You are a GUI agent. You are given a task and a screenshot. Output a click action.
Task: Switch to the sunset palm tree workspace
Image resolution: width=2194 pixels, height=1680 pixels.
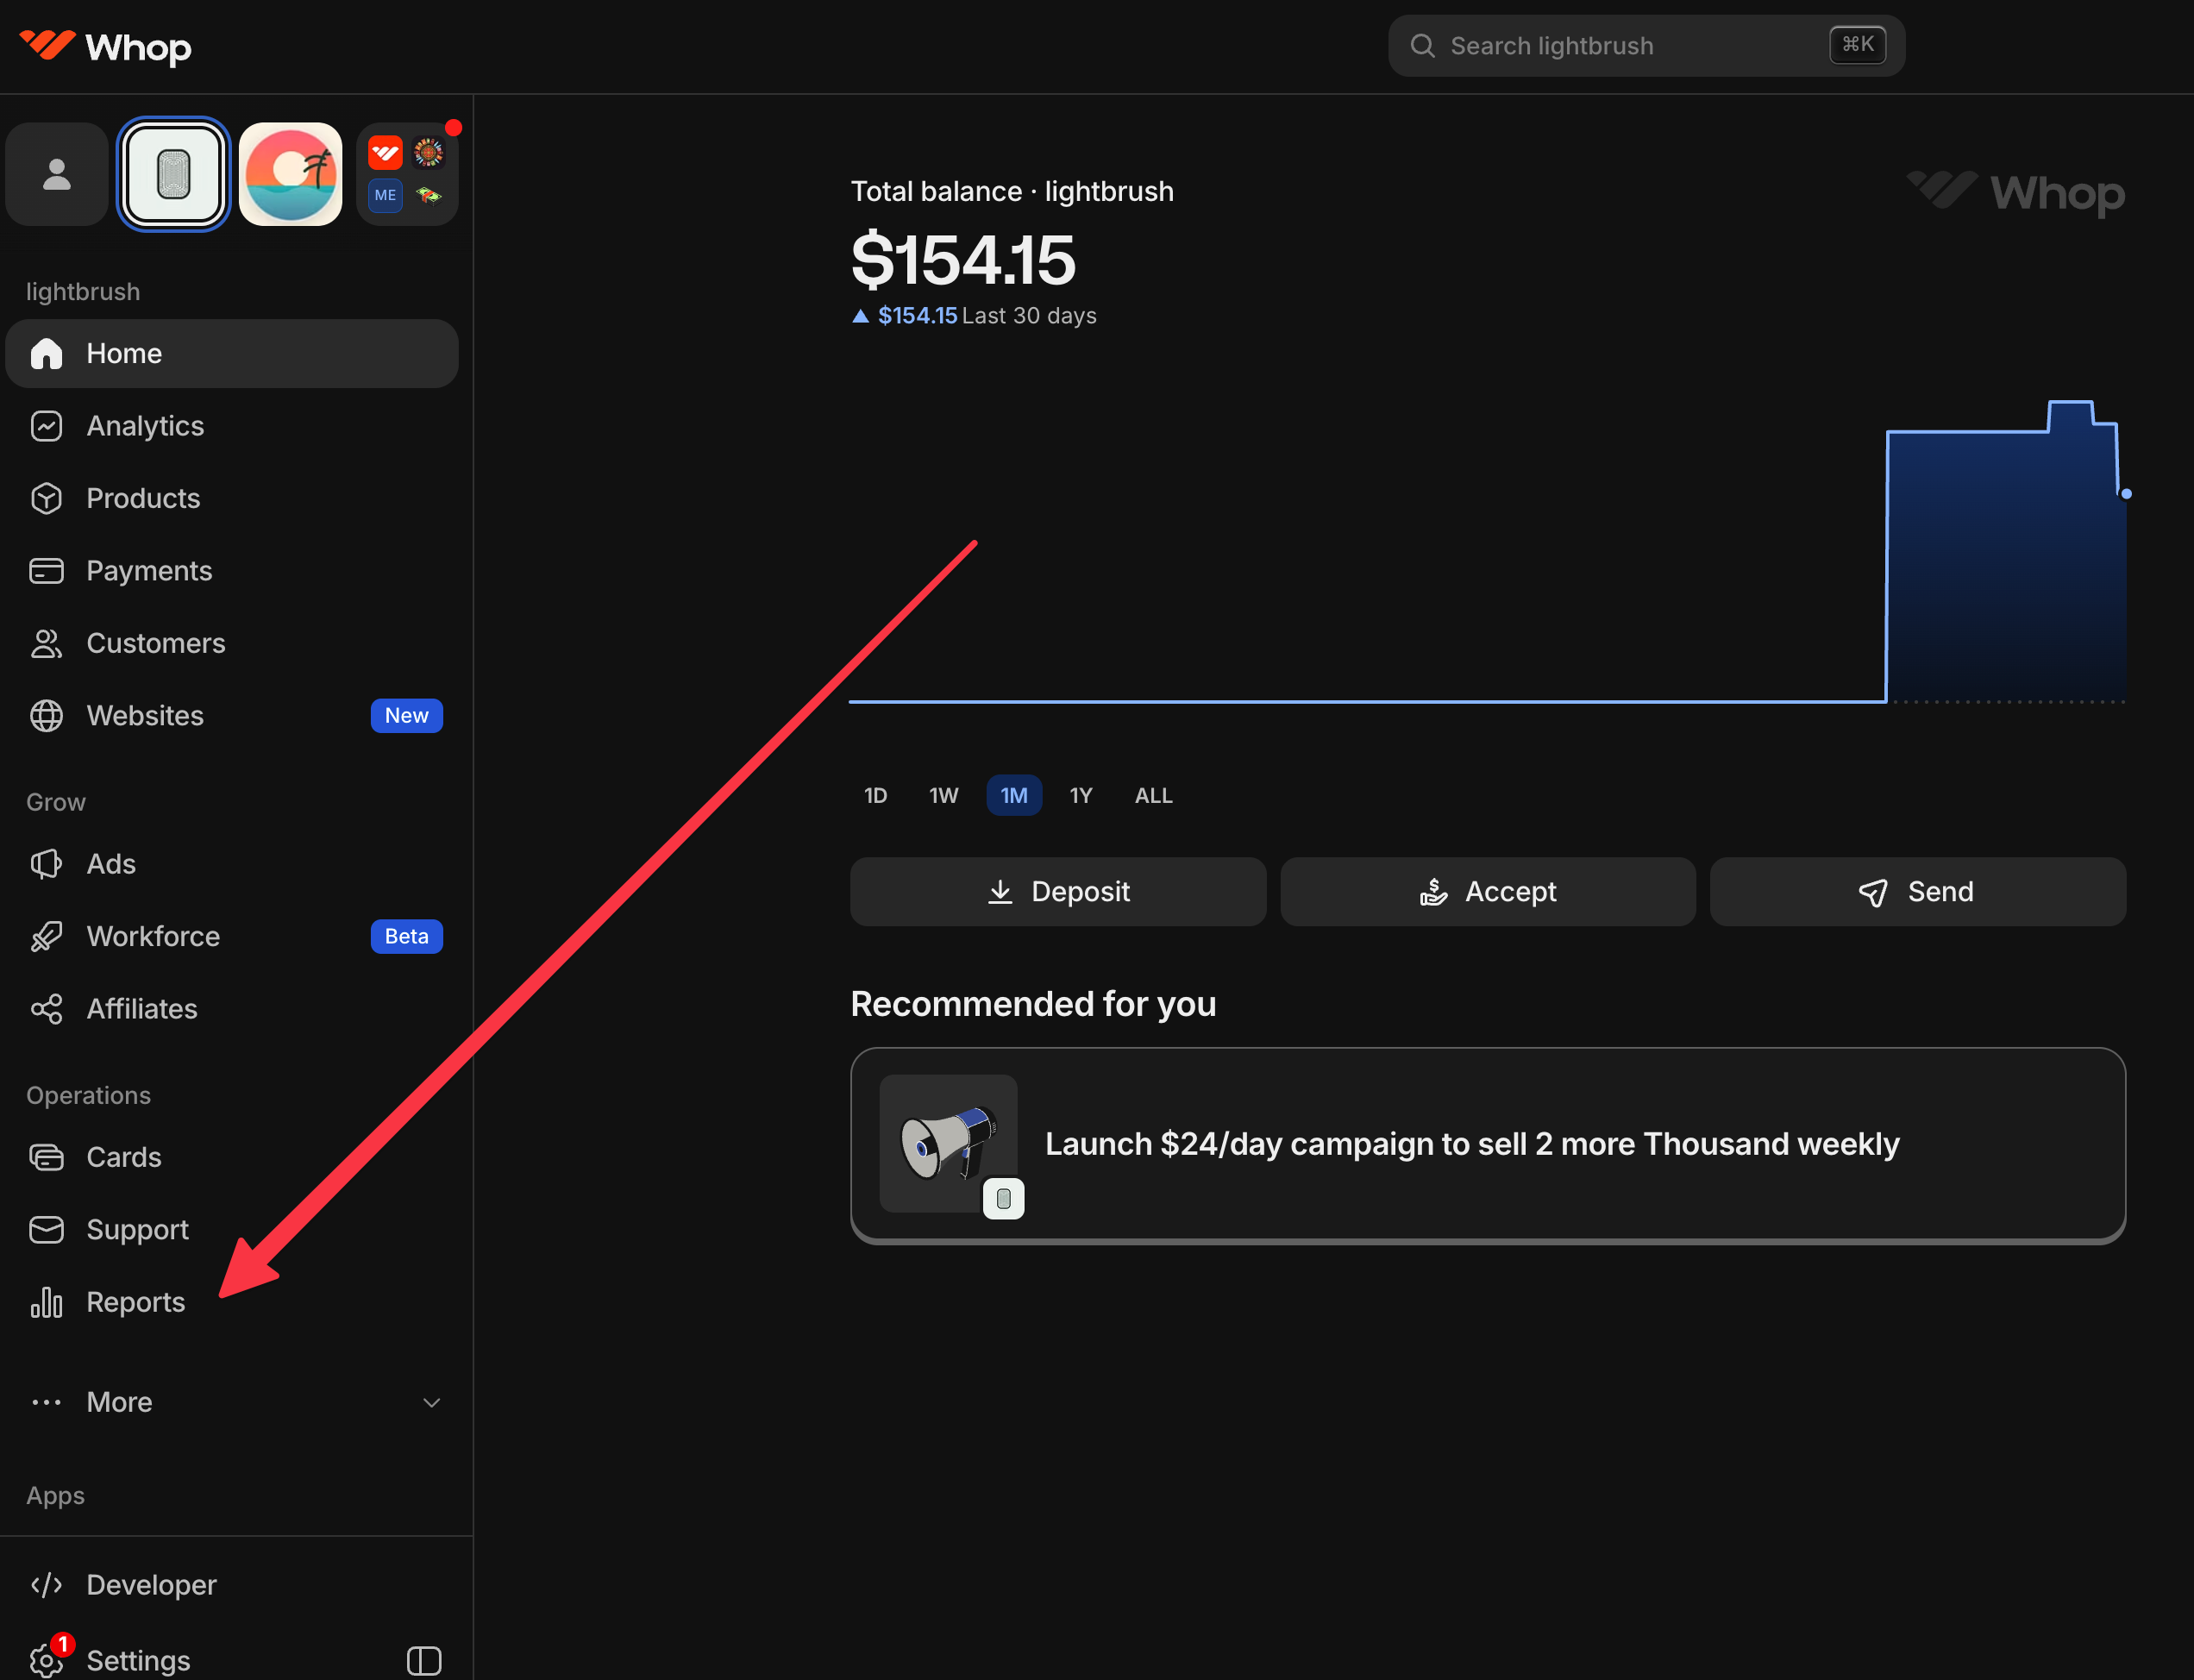290,174
